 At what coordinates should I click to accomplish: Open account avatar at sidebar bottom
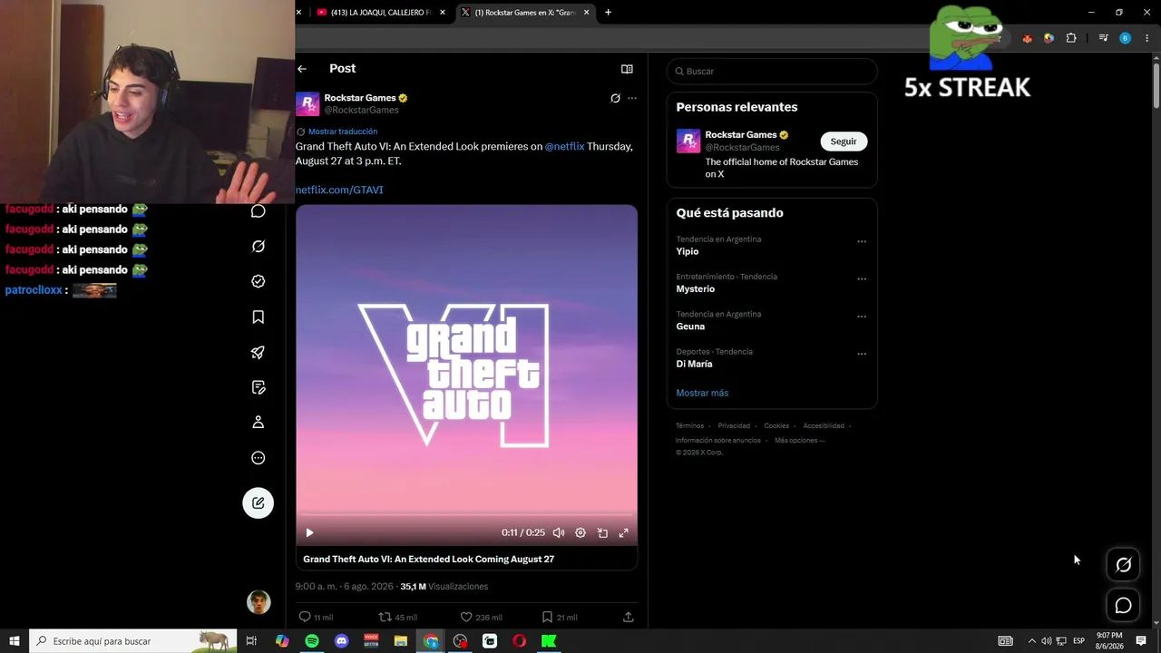coord(259,602)
